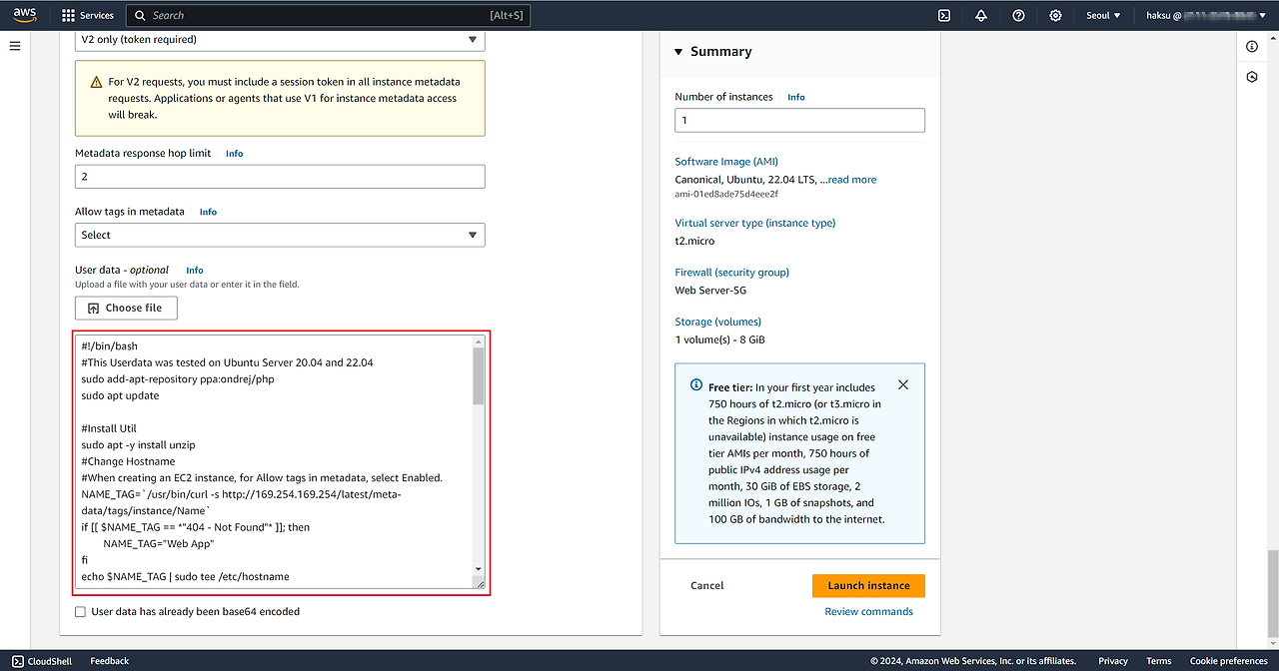The height and width of the screenshot is (671, 1279).
Task: Open CloudShell from the top bar icon
Action: (x=944, y=16)
